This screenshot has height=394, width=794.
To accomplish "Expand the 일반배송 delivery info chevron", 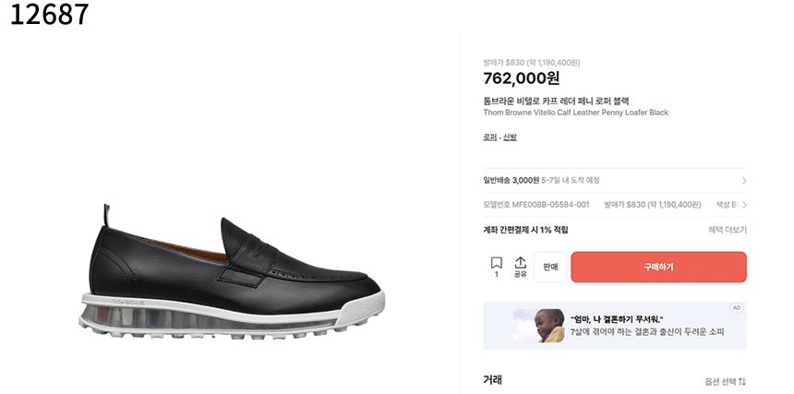I will pyautogui.click(x=744, y=181).
